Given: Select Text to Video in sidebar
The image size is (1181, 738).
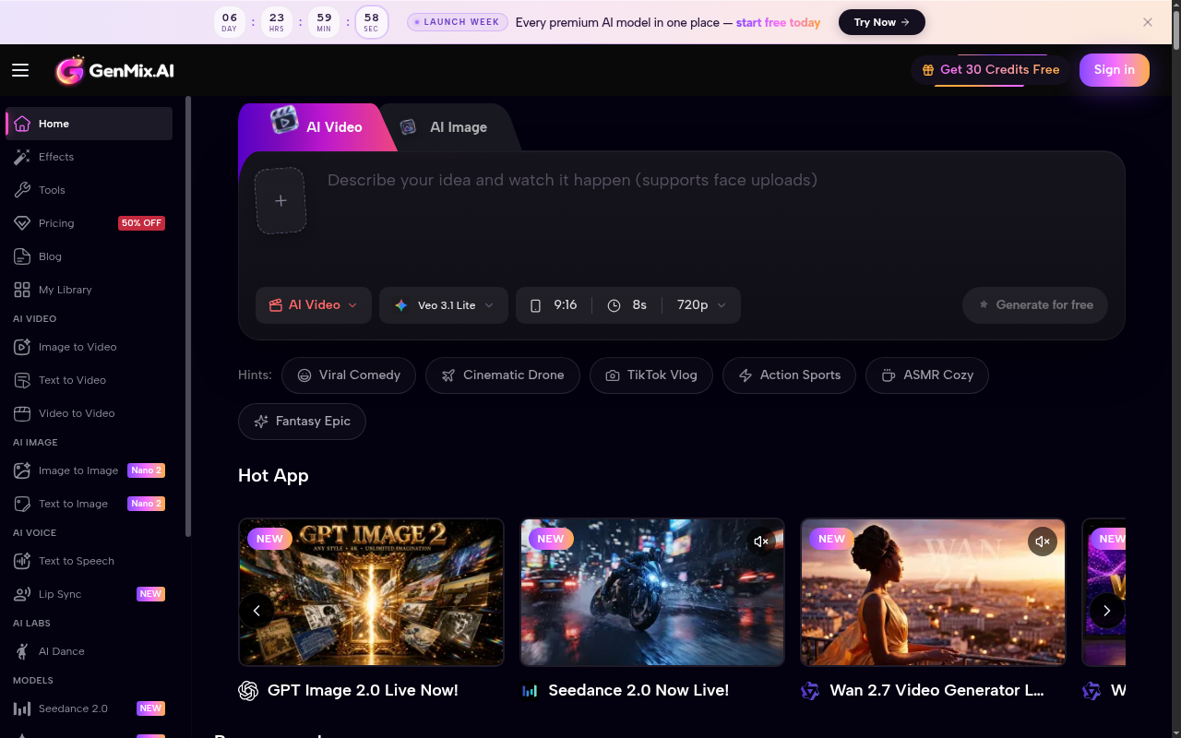Looking at the screenshot, I should click(89, 380).
